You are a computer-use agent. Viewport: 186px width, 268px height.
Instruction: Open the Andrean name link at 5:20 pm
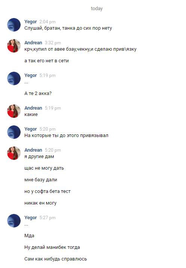pos(33,150)
